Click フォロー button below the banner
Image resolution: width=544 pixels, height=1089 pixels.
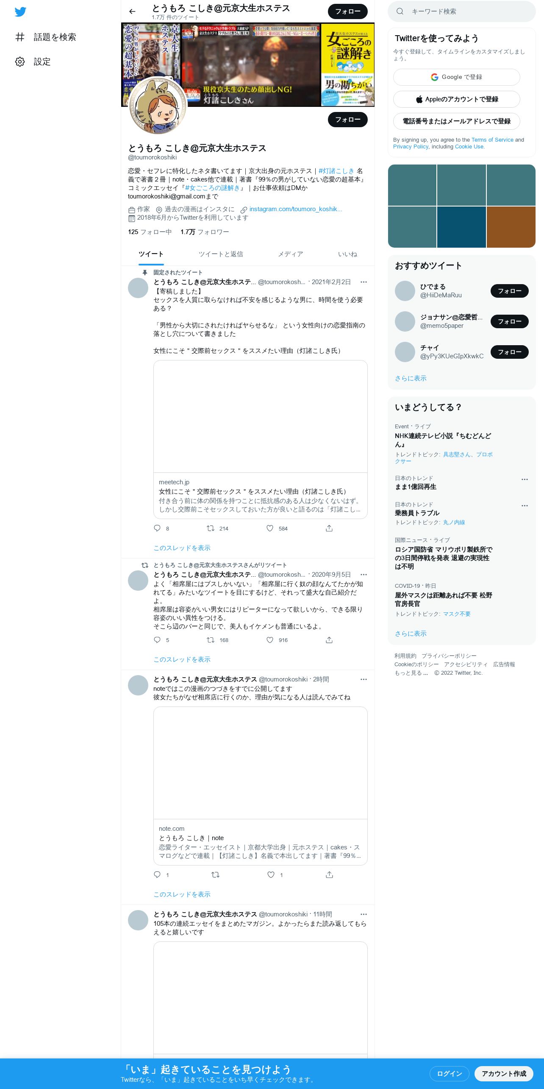[348, 120]
